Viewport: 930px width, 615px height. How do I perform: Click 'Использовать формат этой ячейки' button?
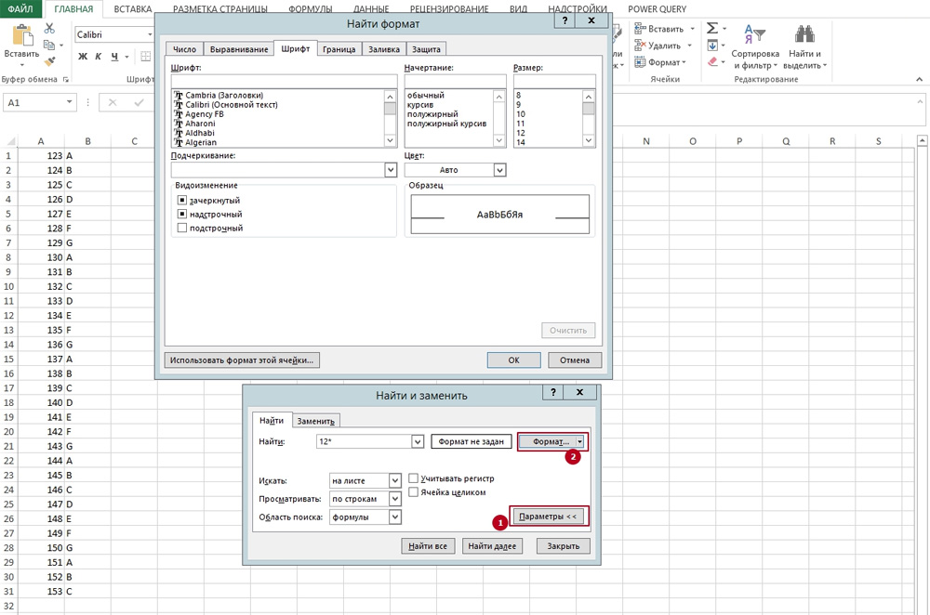pos(244,360)
